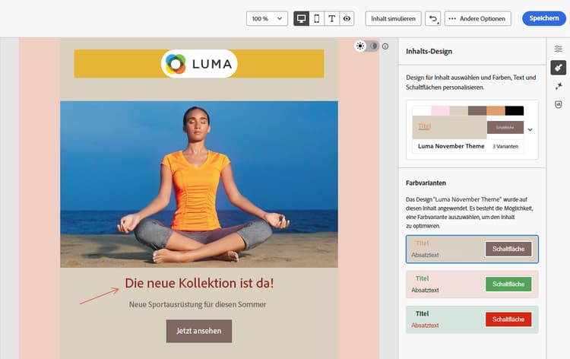Click the text Neue Sportausrüstung für diesen Sommer
This screenshot has width=570, height=359.
198,304
